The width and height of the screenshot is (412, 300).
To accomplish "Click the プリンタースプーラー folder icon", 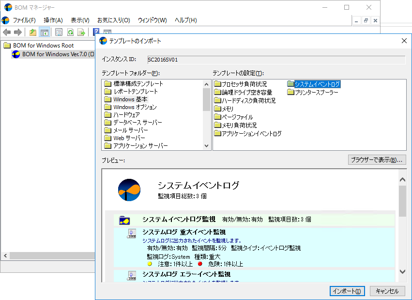I will (x=290, y=92).
